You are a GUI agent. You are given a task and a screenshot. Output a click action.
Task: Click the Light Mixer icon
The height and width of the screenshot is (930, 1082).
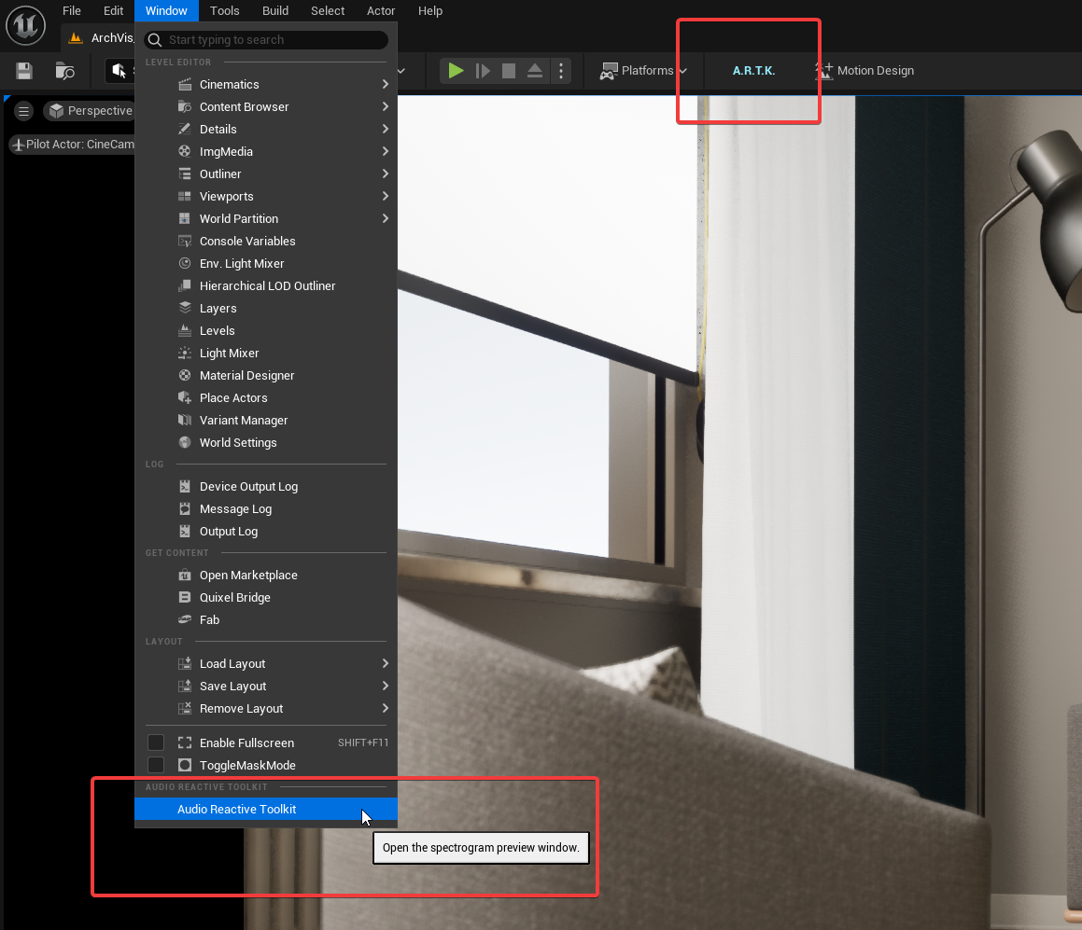(185, 353)
